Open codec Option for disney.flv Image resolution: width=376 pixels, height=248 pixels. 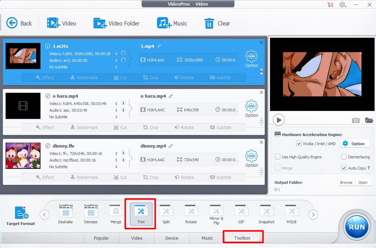pyautogui.click(x=251, y=158)
